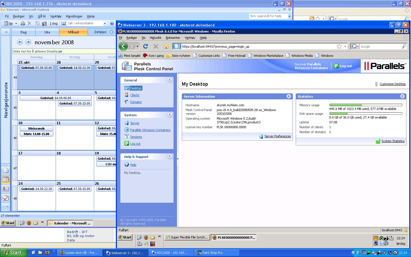Click the Memory usage progress bar

pyautogui.click(x=366, y=105)
